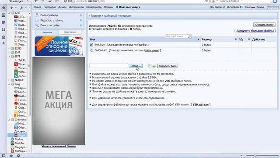Click the Найти новую link
This screenshot has height=158, width=280.
tap(152, 50)
